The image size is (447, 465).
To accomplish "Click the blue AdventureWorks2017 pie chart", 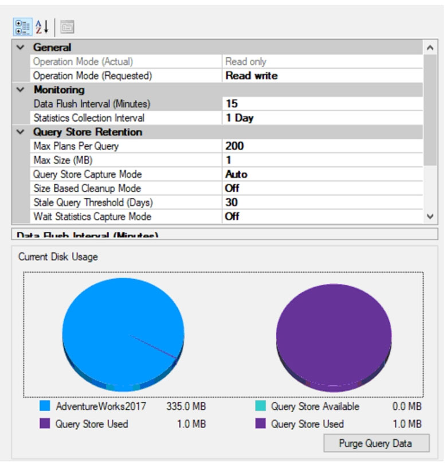I will pos(123,334).
